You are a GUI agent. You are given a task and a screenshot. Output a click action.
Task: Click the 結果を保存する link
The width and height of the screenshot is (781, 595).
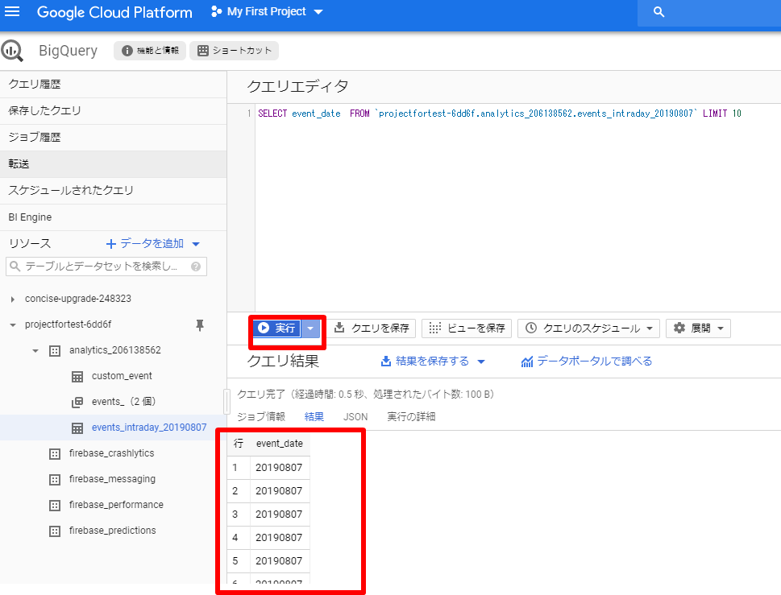point(425,362)
